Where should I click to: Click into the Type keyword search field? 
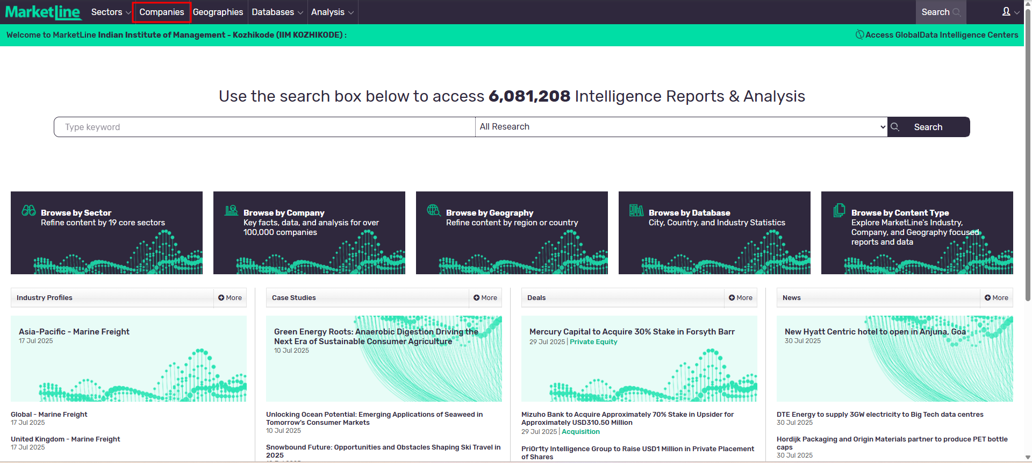[264, 127]
